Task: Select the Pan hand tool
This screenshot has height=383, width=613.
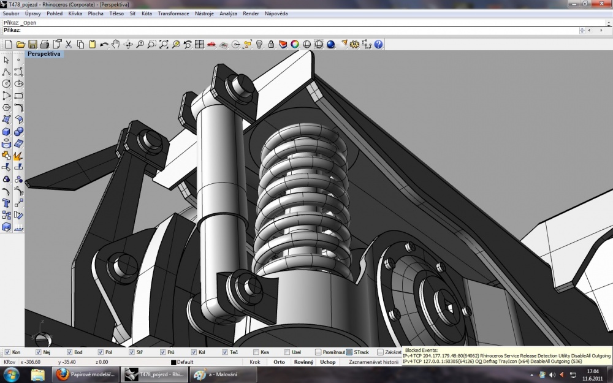Action: [116, 44]
